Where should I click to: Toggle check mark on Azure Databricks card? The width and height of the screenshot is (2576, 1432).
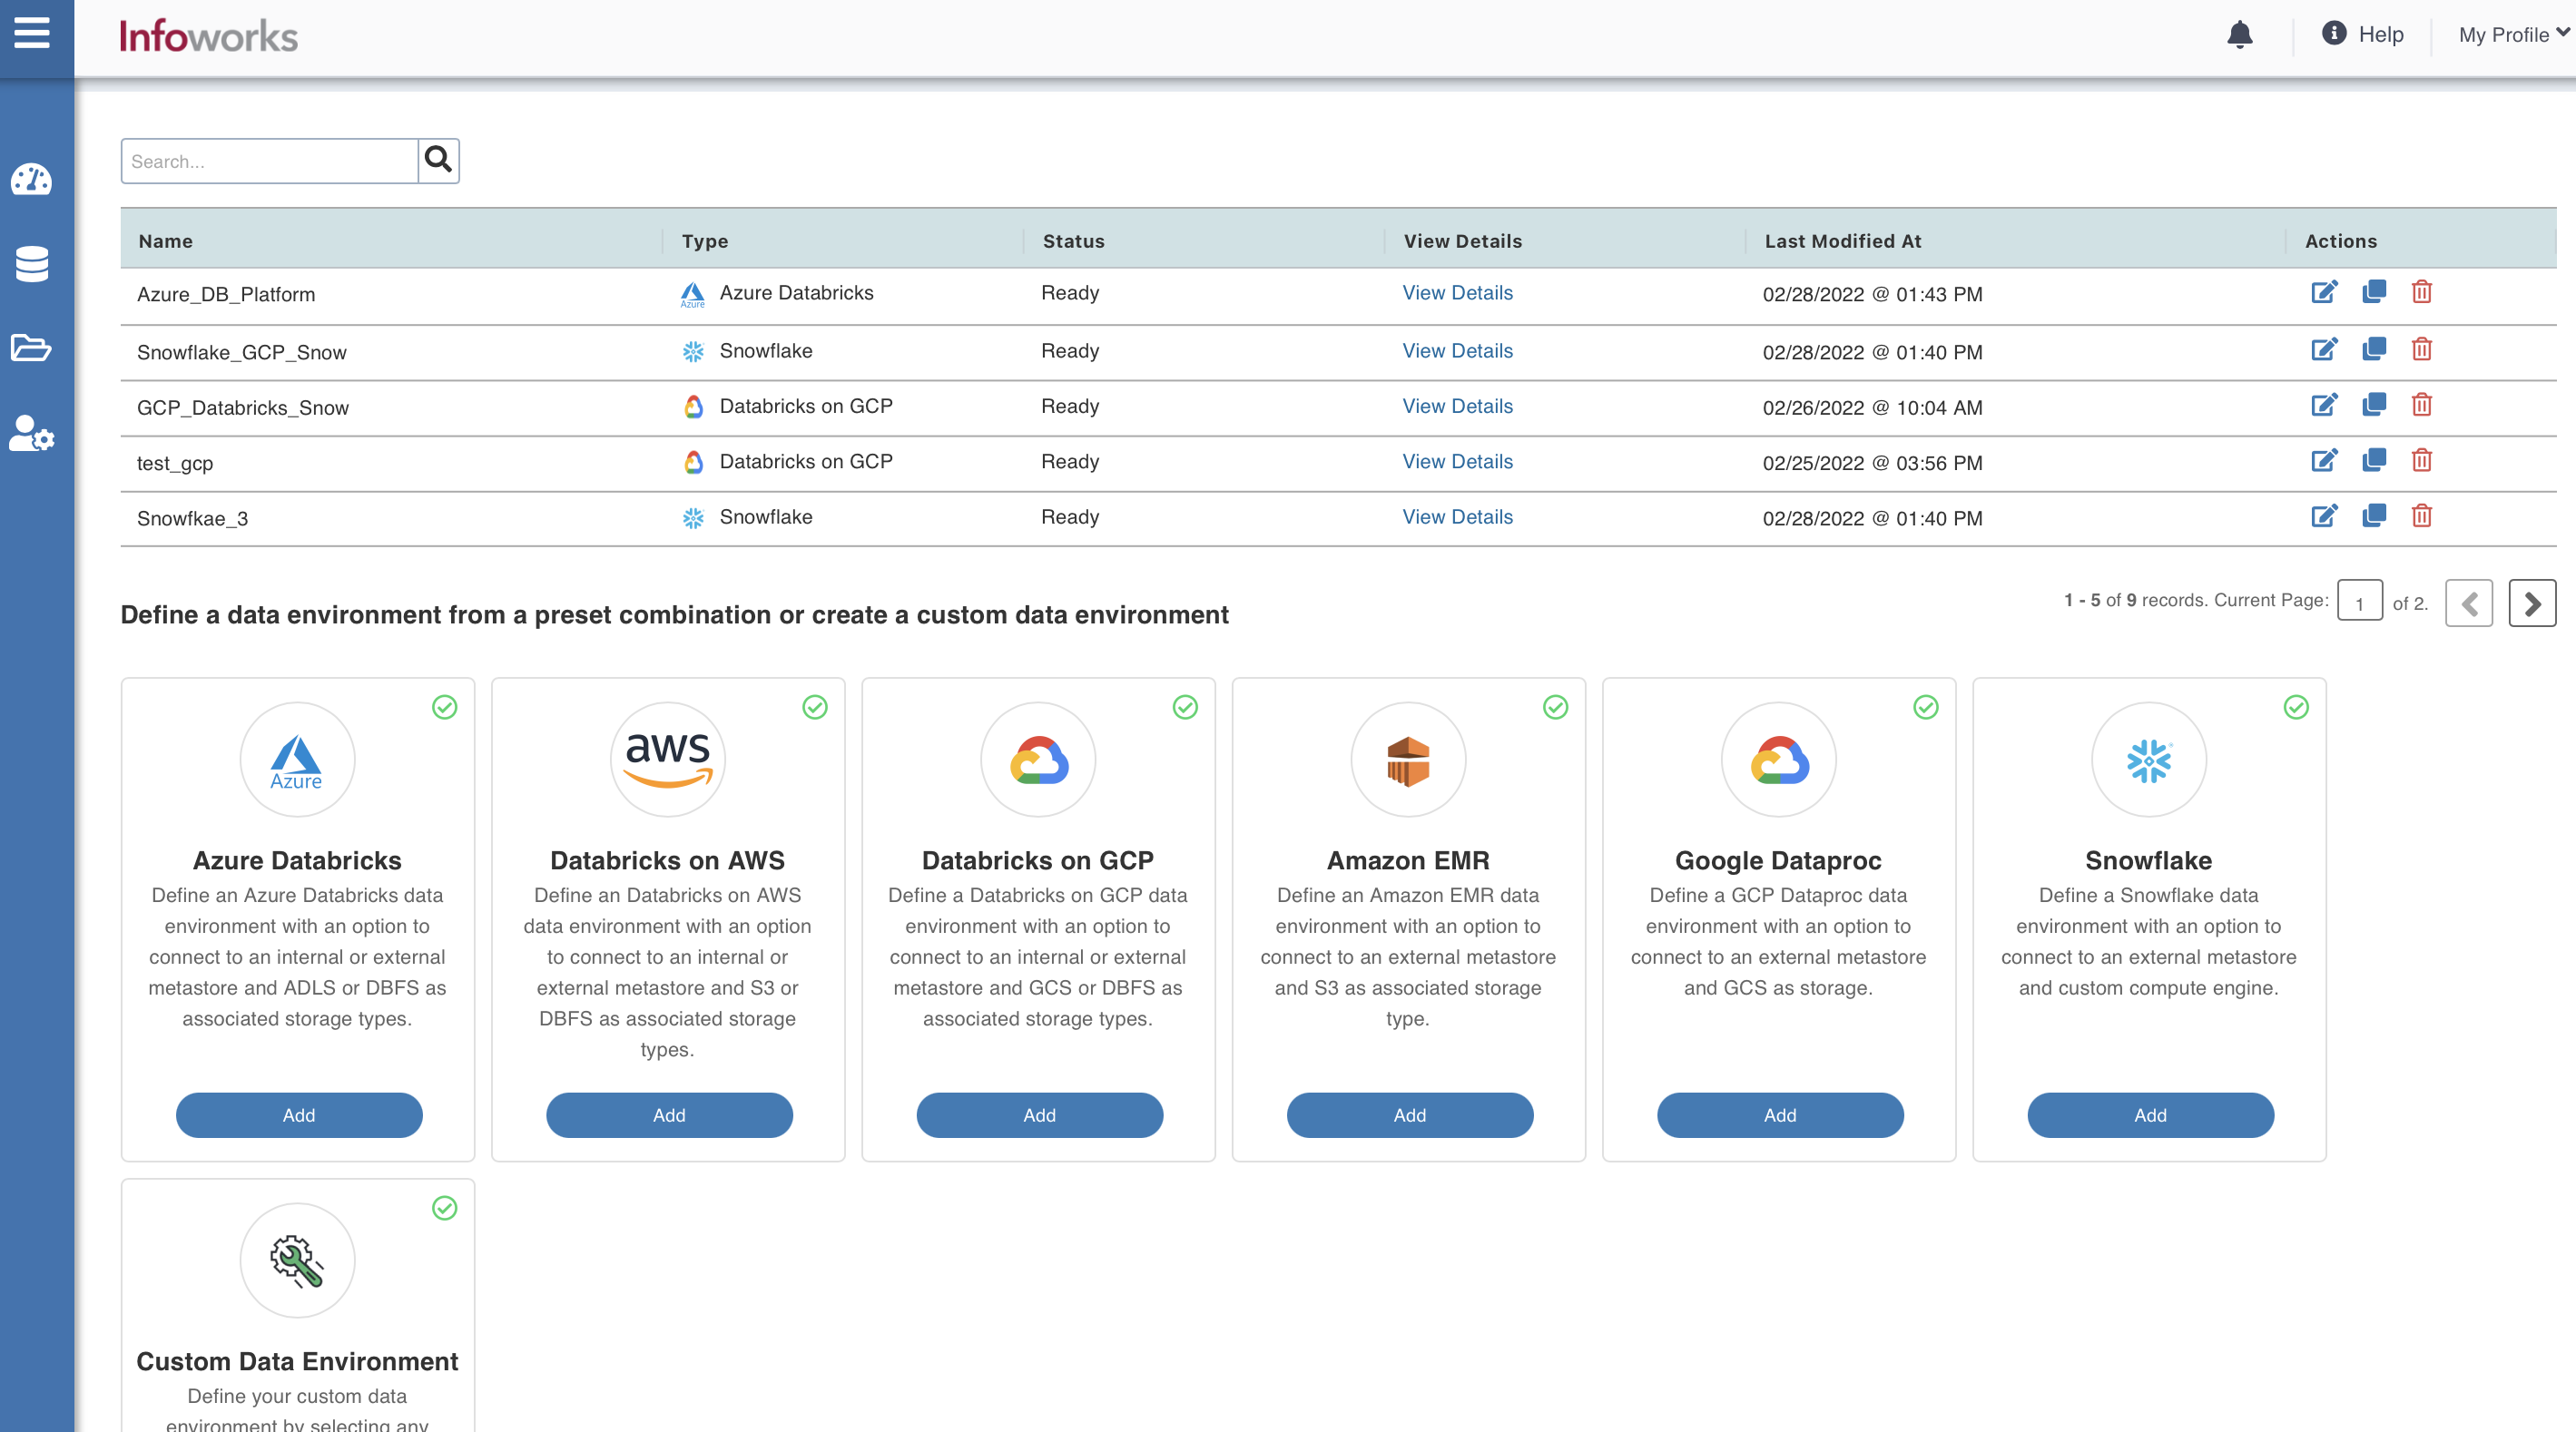click(x=444, y=707)
